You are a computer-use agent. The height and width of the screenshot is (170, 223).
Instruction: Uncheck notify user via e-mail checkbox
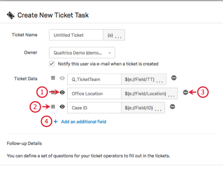[52, 64]
